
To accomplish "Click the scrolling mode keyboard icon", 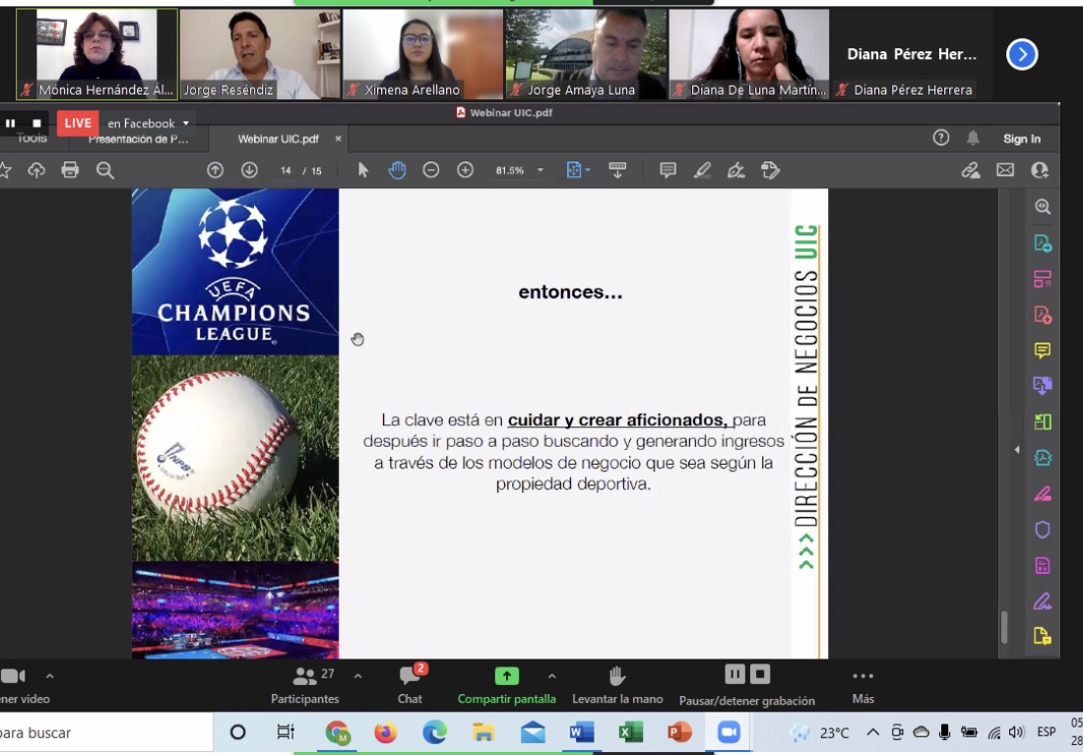I will [617, 170].
